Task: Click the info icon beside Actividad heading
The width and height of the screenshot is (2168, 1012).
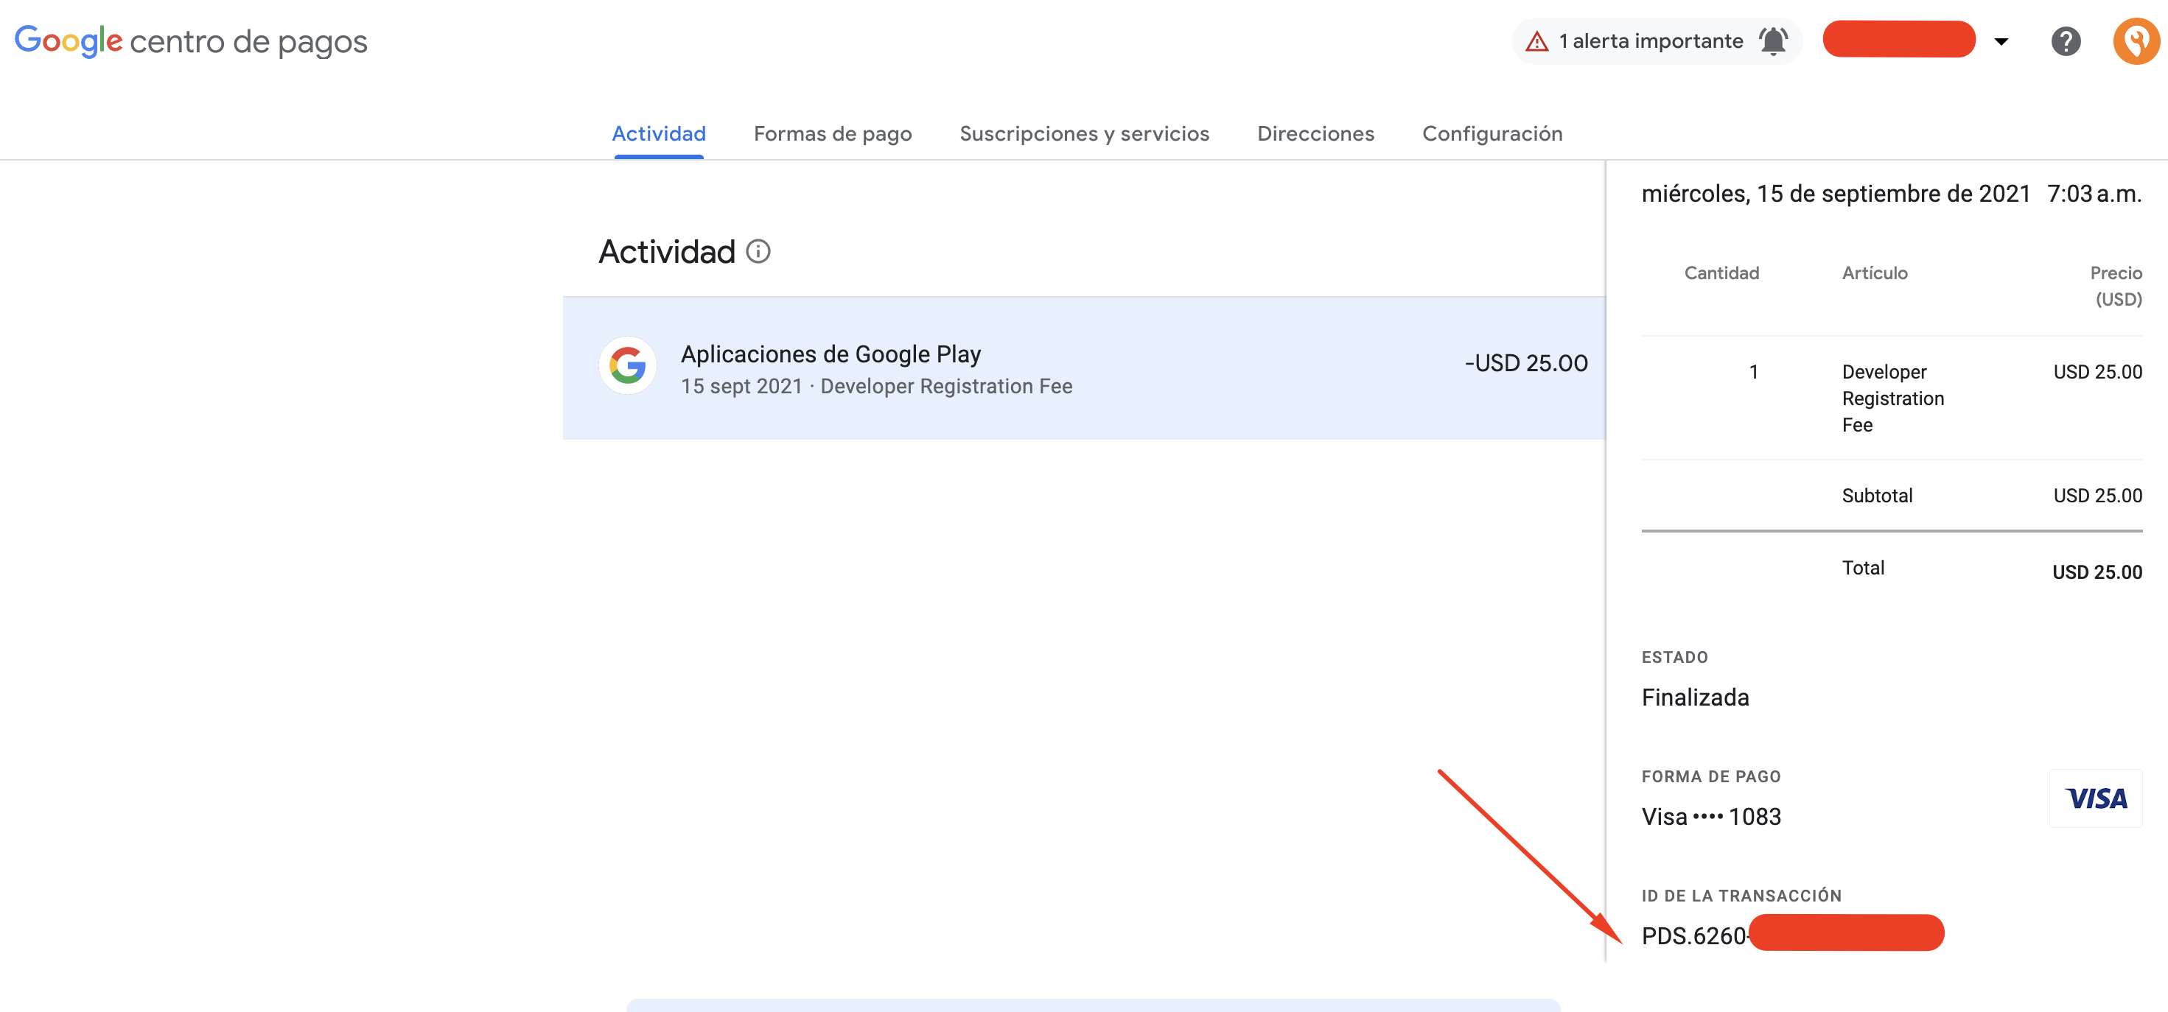Action: coord(758,252)
